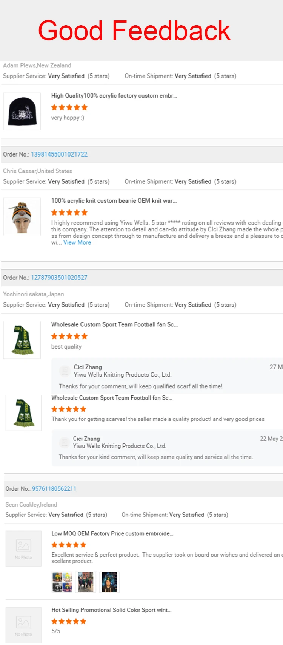
Task: Open order number 13981455001021722 link
Action: point(59,154)
